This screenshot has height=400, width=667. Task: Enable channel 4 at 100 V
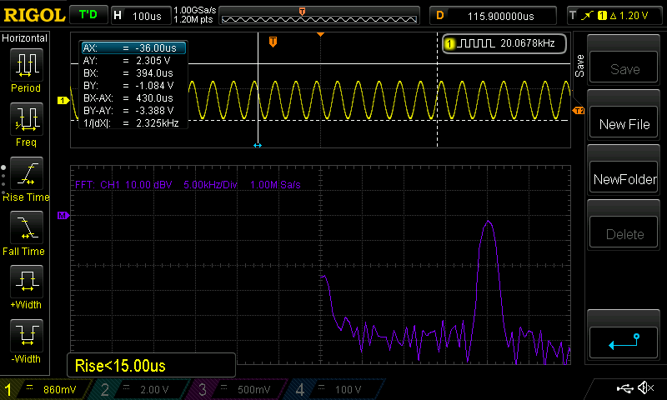(334, 389)
